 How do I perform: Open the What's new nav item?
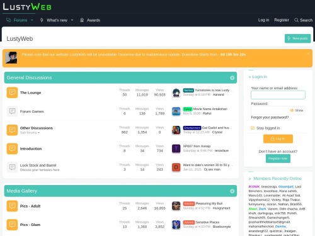(57, 20)
